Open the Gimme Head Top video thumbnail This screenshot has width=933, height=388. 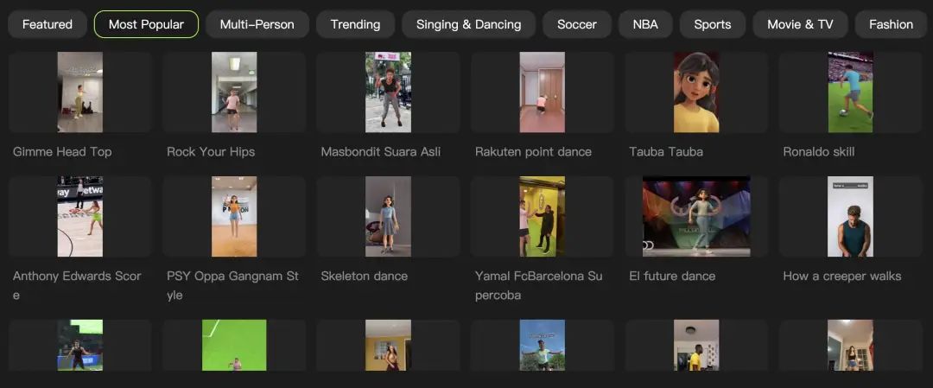79,92
